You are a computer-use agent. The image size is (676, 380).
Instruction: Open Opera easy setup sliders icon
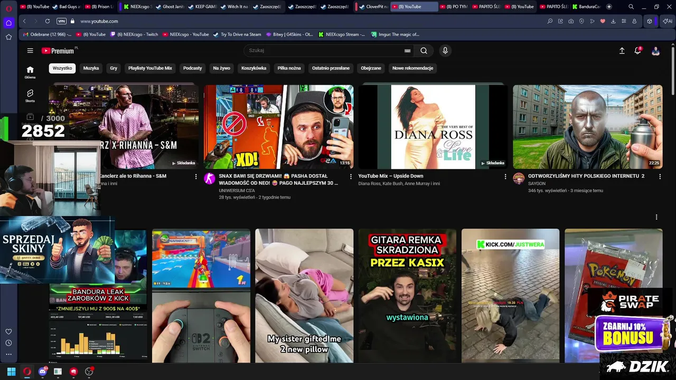click(624, 21)
